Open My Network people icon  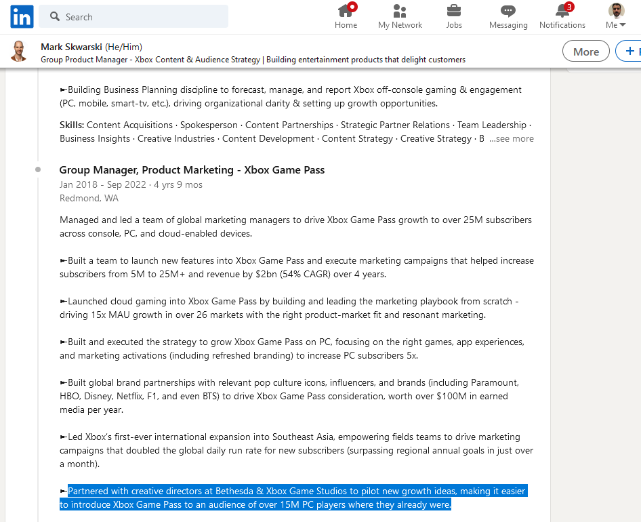click(400, 10)
